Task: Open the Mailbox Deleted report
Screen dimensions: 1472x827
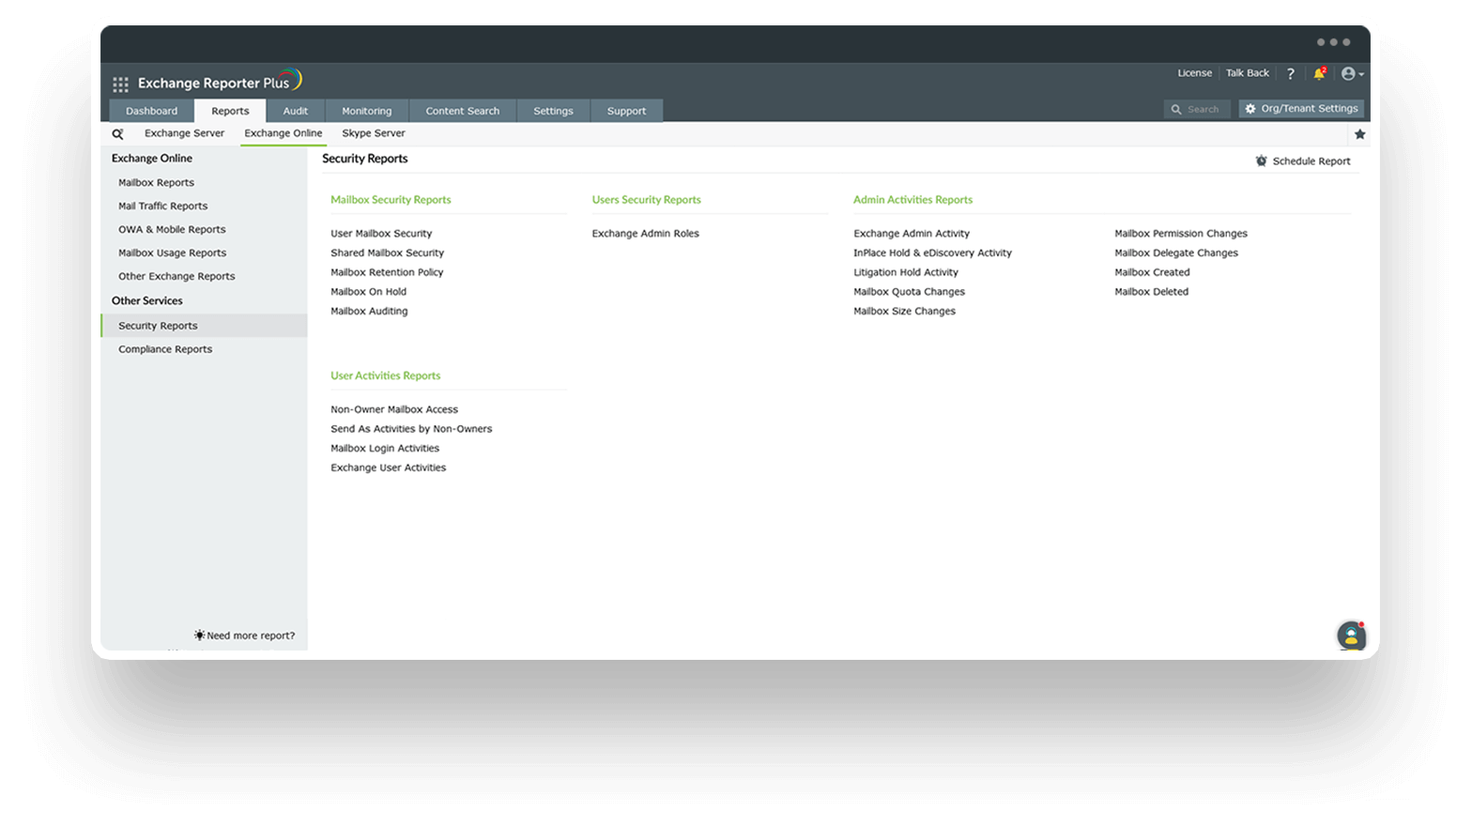Action: point(1152,292)
